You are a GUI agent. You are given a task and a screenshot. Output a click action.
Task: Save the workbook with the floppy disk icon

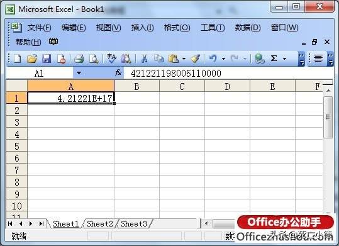click(x=47, y=59)
